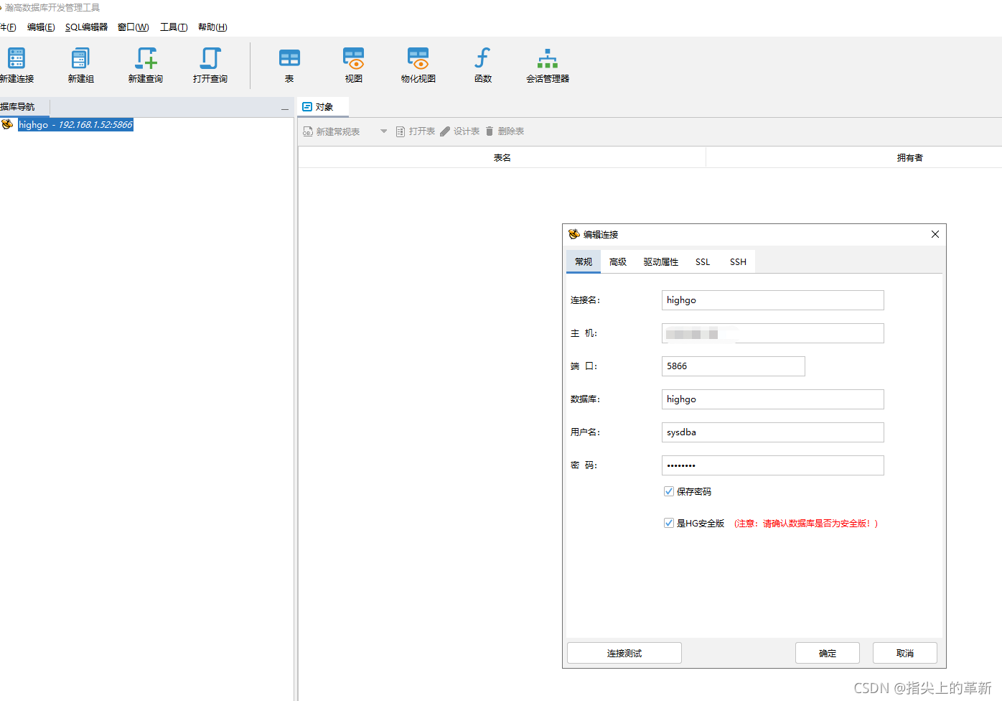Open the 会话管理器 session manager

pos(548,65)
